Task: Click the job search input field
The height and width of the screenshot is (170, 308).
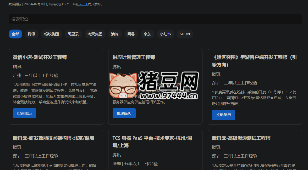Action: point(155,19)
